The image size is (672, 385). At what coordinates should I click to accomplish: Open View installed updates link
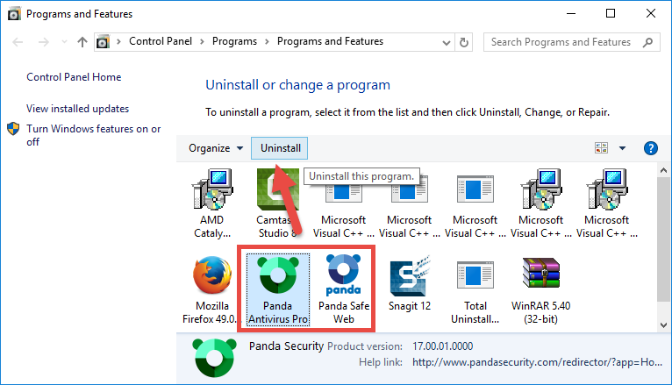point(77,109)
